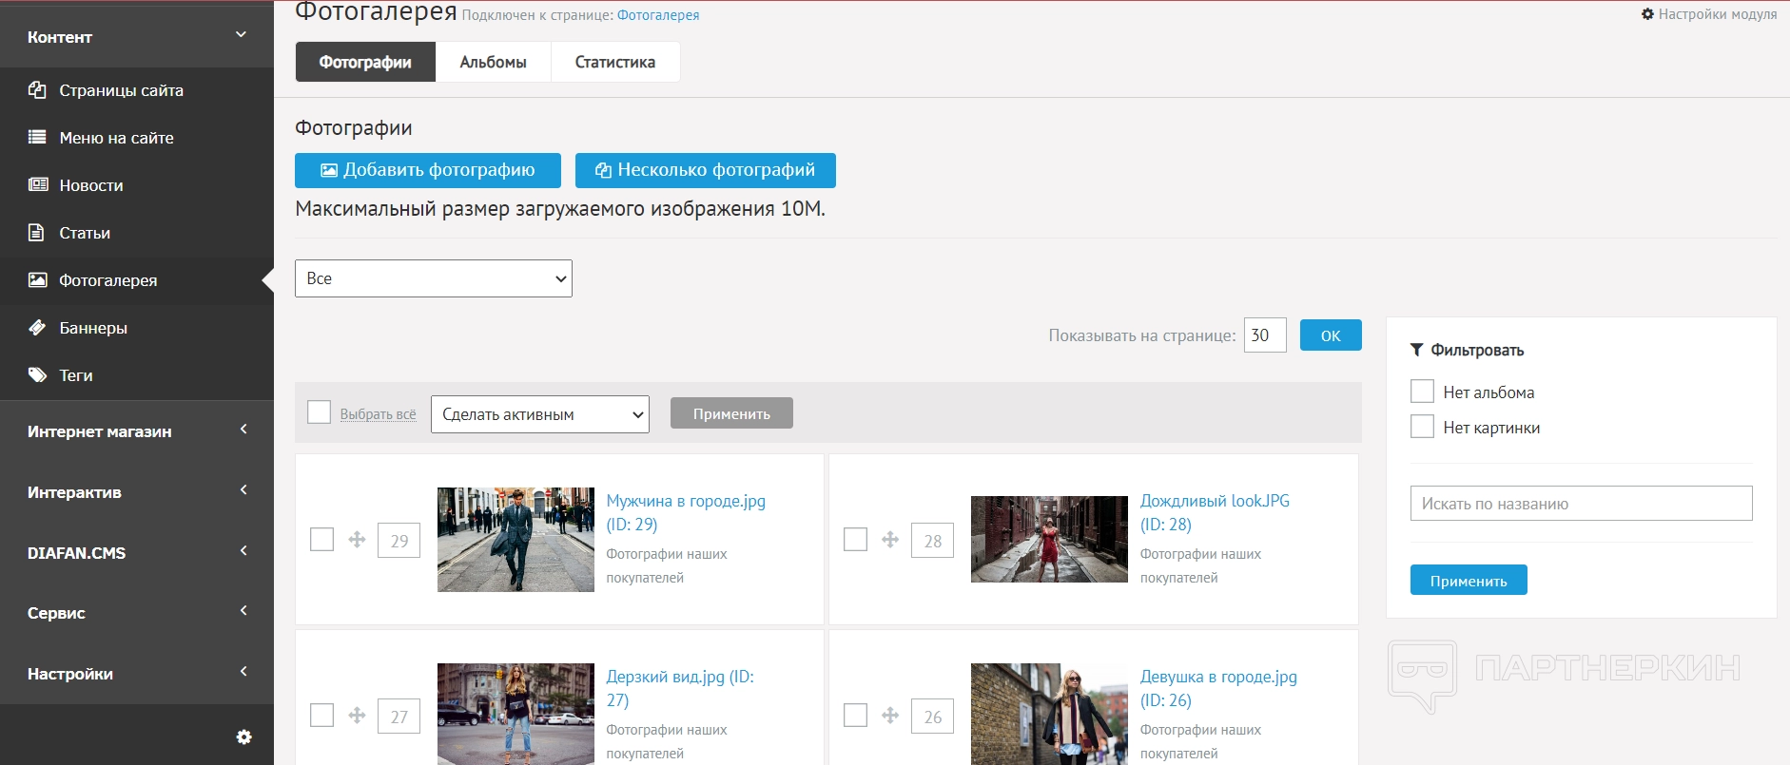This screenshot has width=1790, height=765.
Task: Click blue Применить filter button
Action: click(1469, 581)
